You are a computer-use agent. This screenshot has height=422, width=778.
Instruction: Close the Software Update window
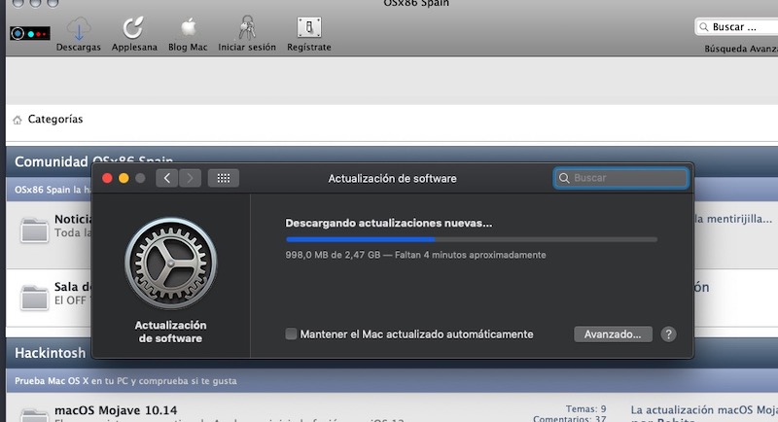pyautogui.click(x=107, y=178)
